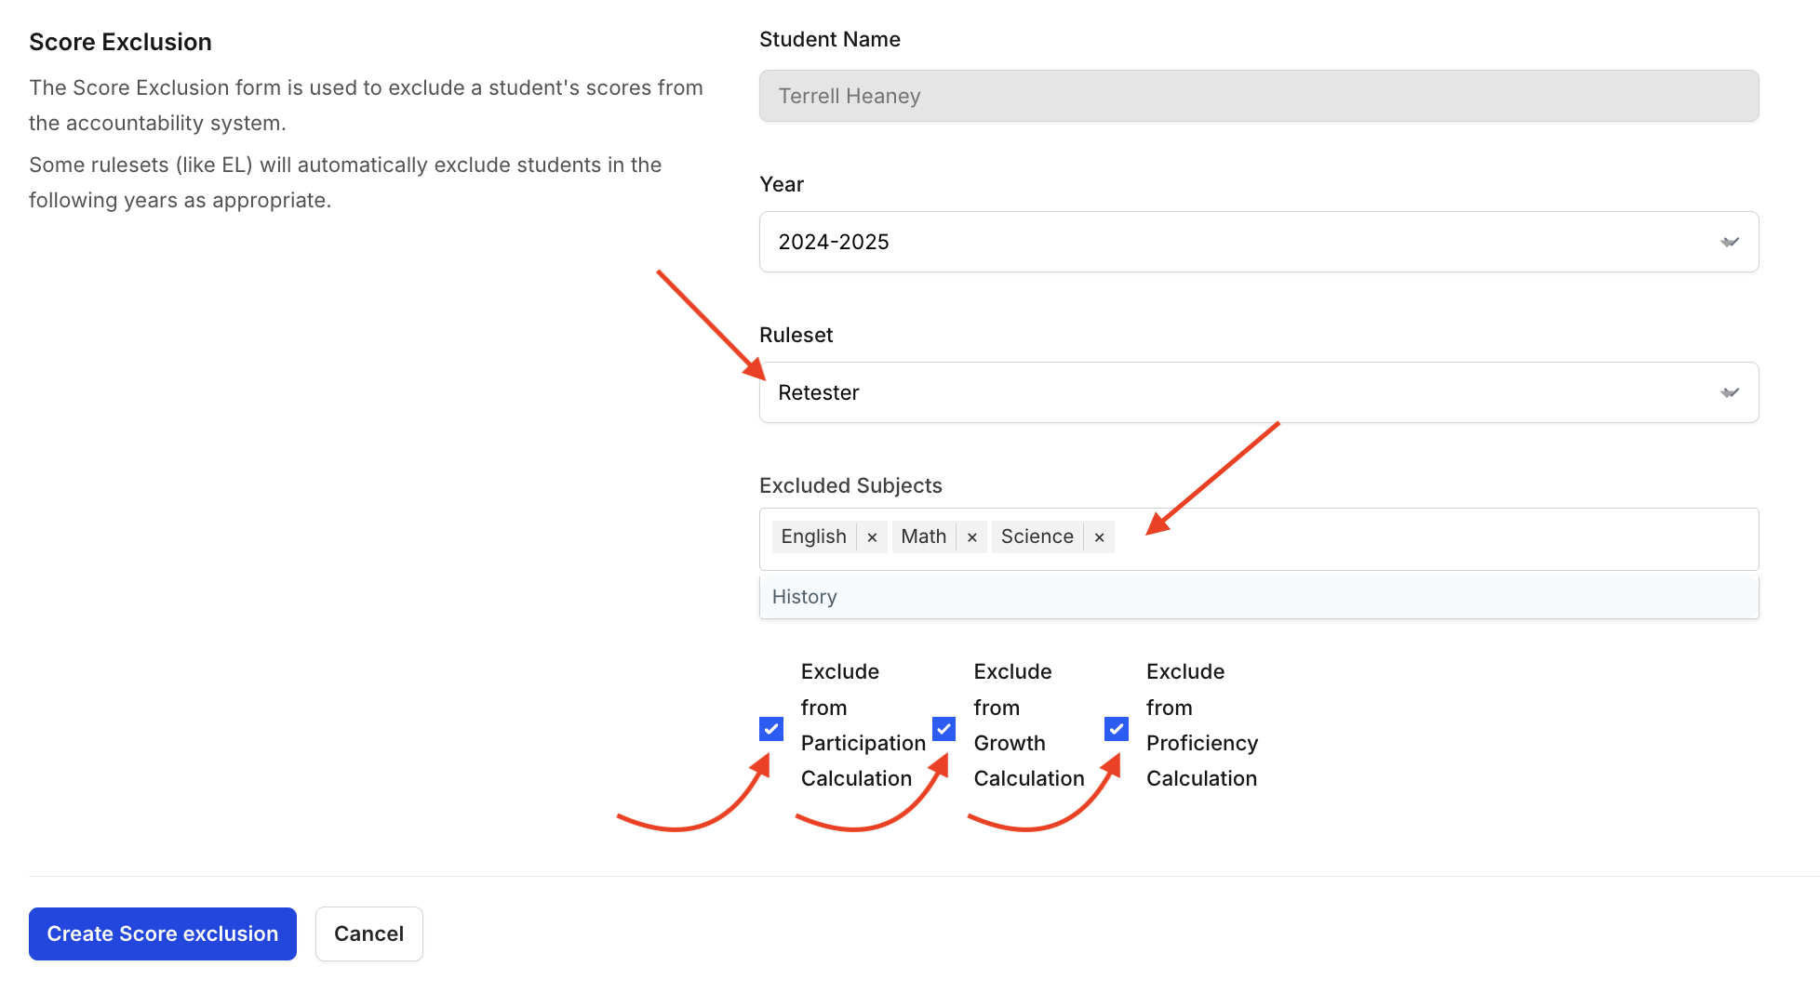Click the Student Name field
The image size is (1820, 993).
point(1258,96)
